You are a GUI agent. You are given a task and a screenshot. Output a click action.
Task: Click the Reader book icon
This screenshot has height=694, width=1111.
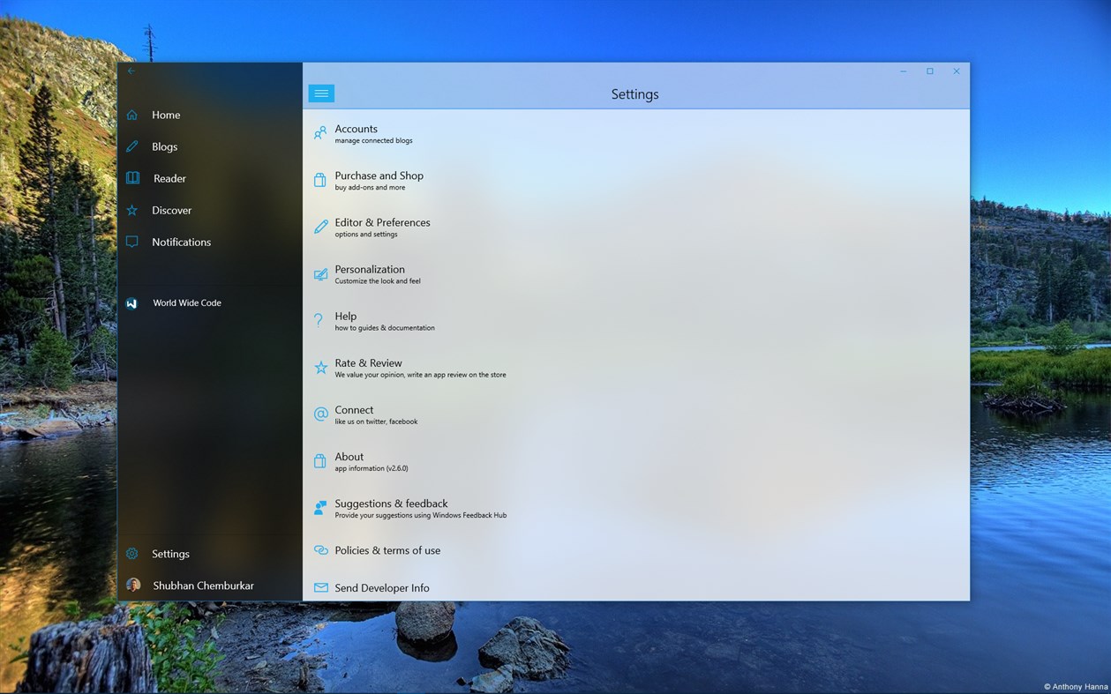click(131, 177)
